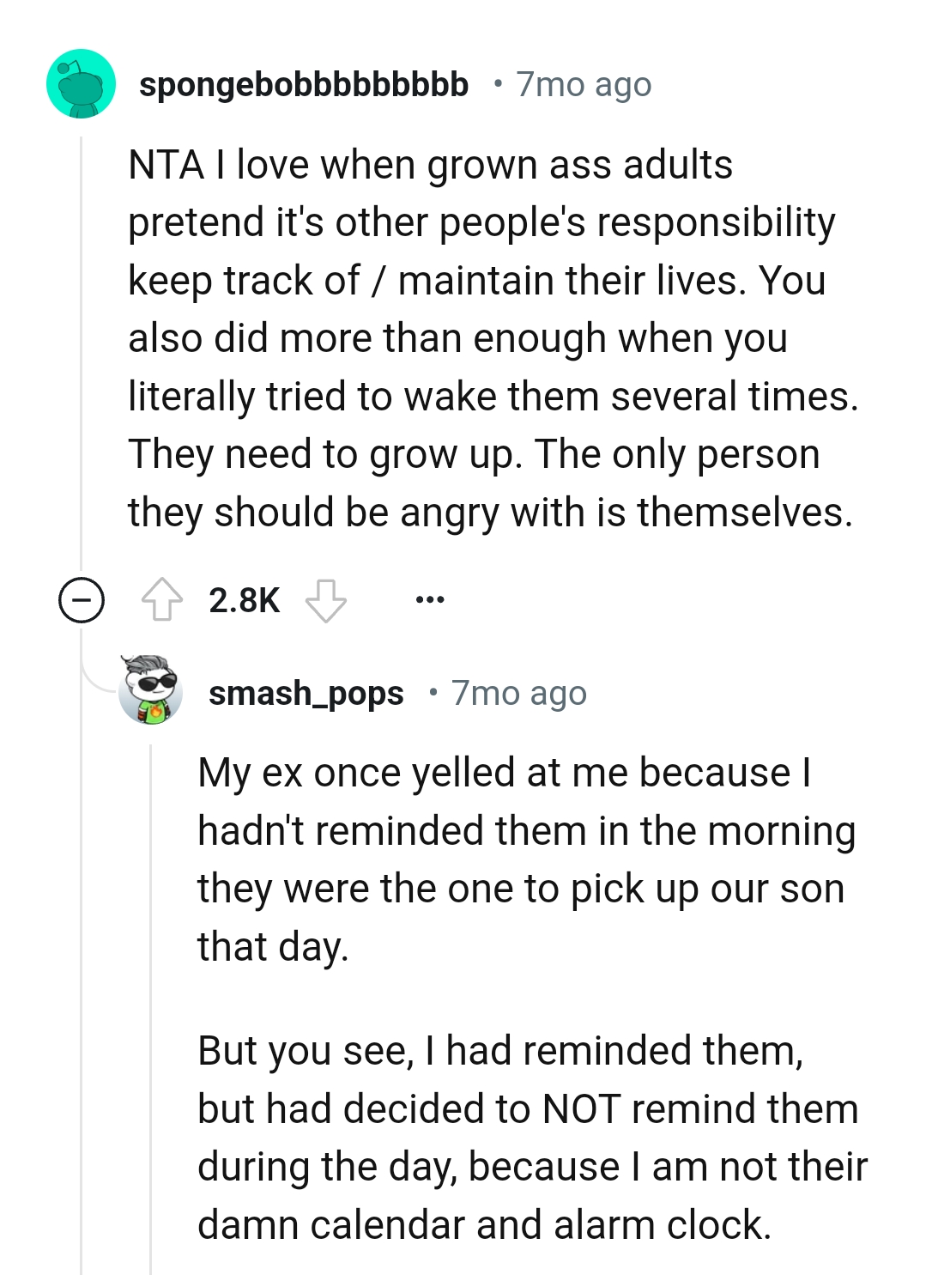
Task: Open smash_pops' profile
Action: 307,693
